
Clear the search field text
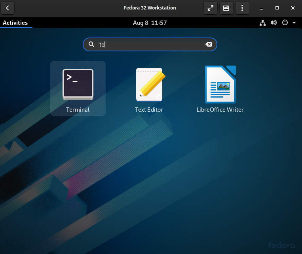209,44
